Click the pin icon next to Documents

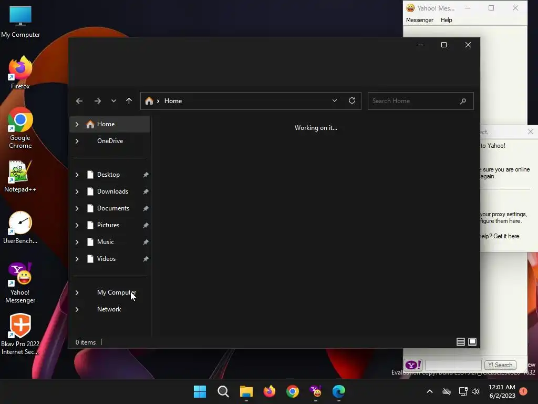point(146,208)
